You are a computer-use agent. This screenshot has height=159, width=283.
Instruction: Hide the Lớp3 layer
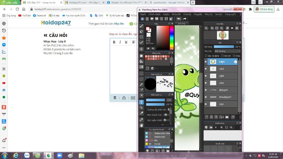click(x=206, y=69)
